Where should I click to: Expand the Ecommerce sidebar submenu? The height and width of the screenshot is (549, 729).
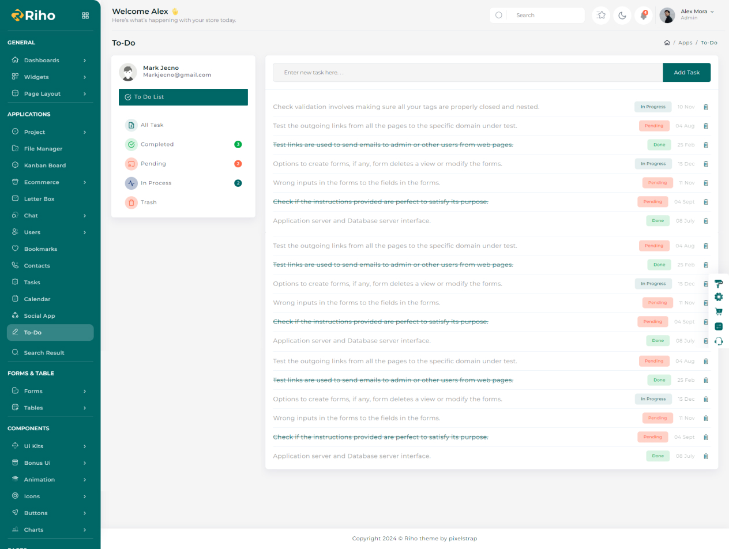point(50,182)
